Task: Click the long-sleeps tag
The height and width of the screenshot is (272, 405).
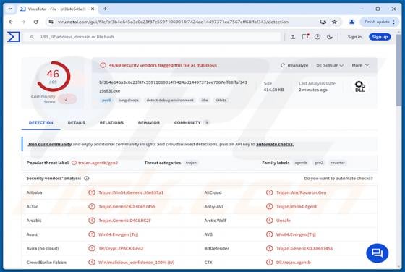Action: tap(129, 101)
